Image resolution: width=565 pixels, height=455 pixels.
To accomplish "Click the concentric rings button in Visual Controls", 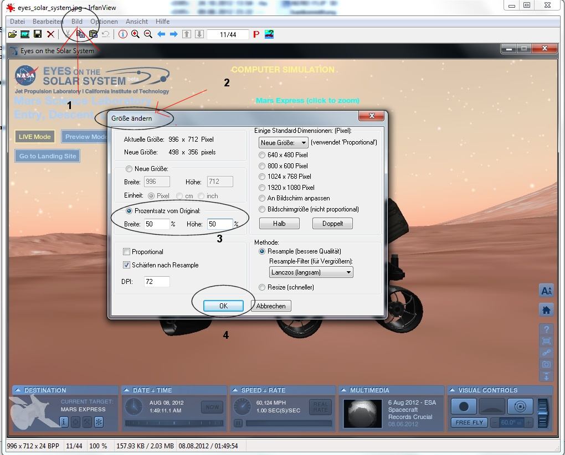I will coord(520,406).
